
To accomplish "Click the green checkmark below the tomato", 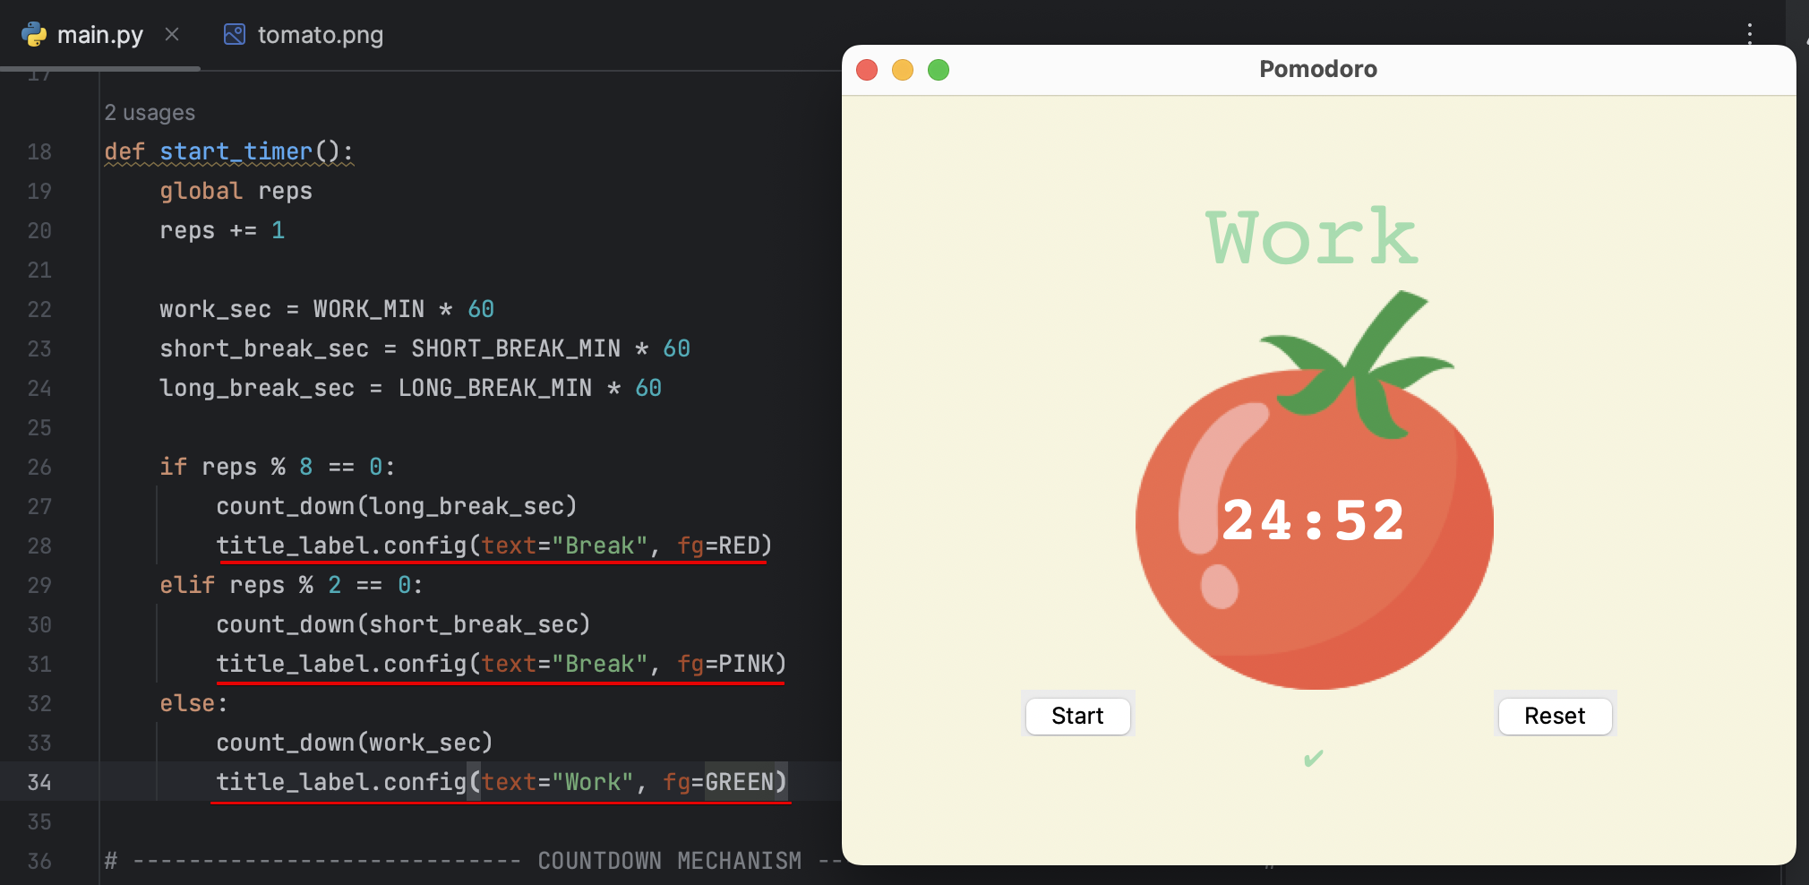I will (x=1314, y=759).
